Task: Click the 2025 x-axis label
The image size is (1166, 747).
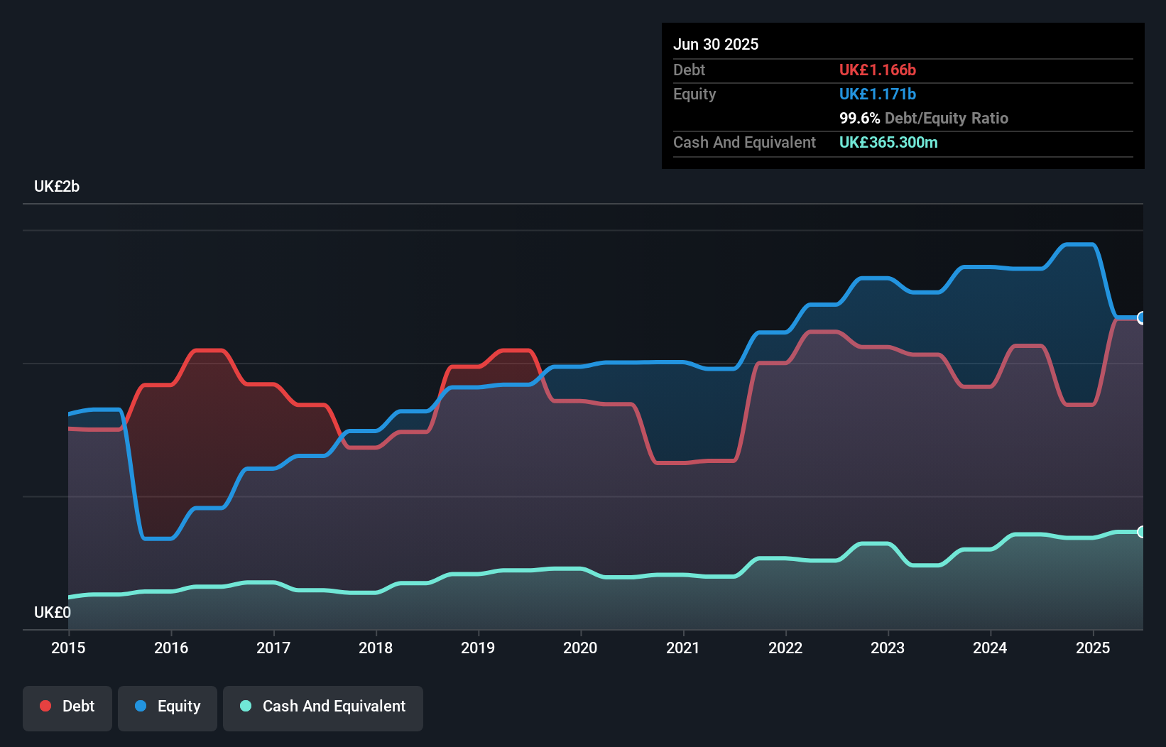Action: point(1092,648)
